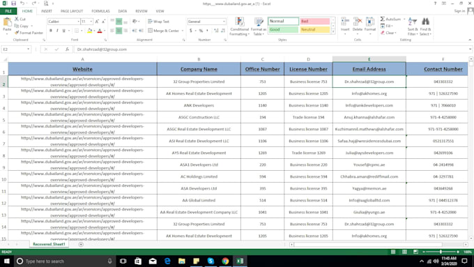Toggle Bold formatting
Screen dimensions: 474x267
pos(51,31)
